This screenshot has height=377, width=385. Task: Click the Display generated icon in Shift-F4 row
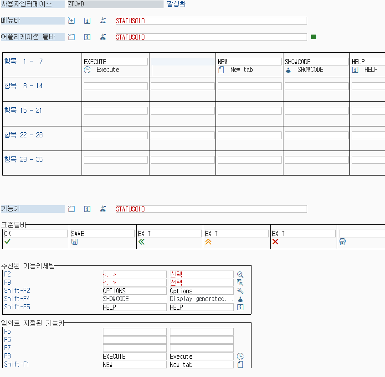tap(241, 299)
